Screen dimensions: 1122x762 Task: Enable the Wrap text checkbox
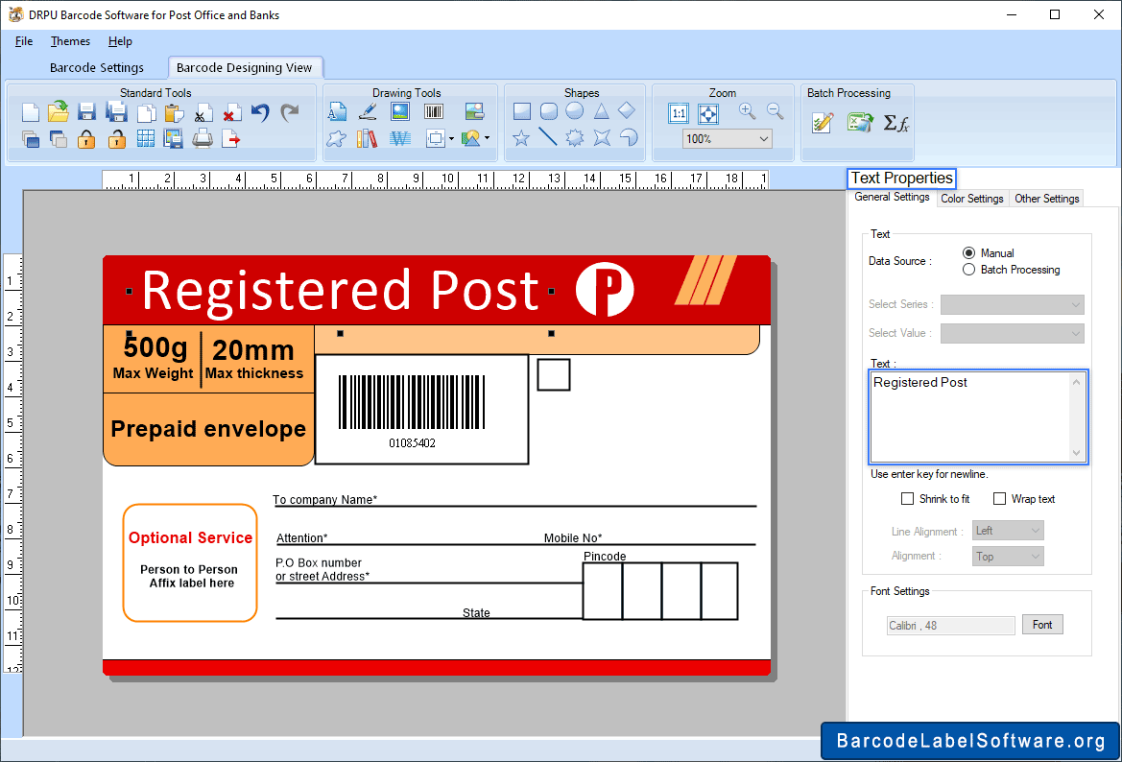(1000, 499)
